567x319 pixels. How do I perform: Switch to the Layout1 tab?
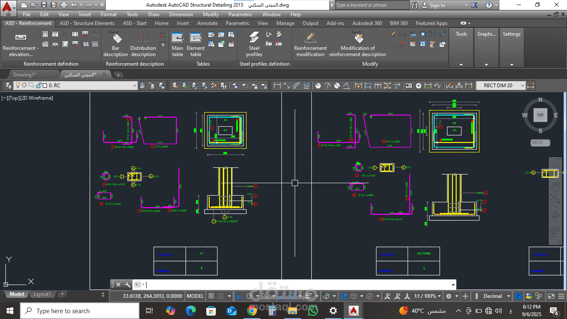(x=42, y=294)
